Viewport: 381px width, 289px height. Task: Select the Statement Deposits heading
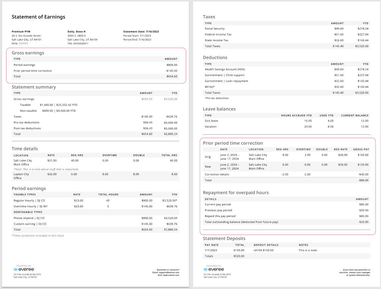tap(224, 238)
